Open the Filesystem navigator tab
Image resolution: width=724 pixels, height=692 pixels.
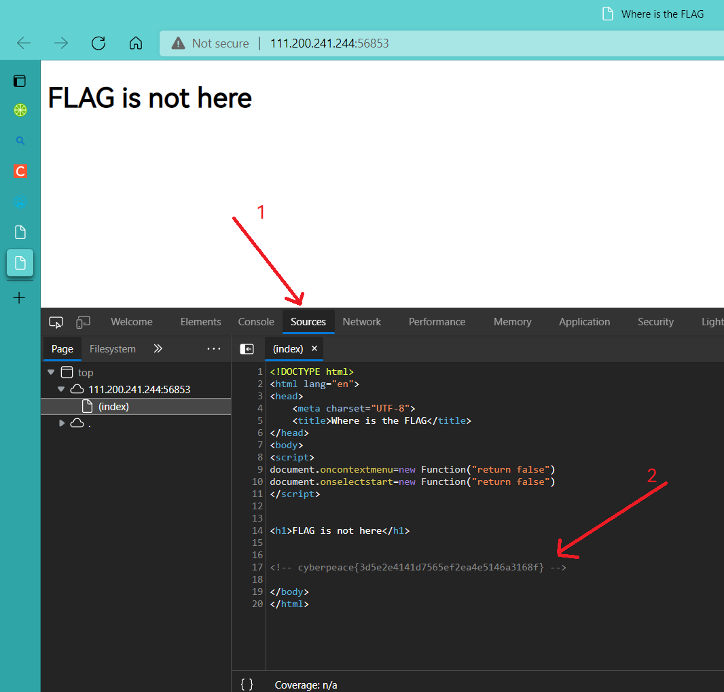113,349
